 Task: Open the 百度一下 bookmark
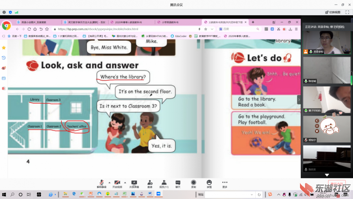15,36
